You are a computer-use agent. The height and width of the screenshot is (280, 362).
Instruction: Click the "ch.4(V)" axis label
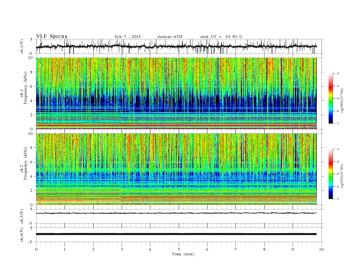click(x=22, y=235)
